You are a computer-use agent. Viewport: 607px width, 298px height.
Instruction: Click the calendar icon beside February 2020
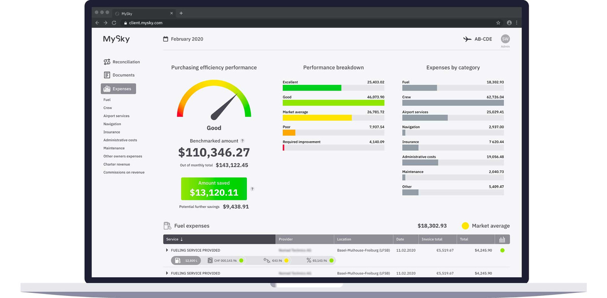[165, 38]
